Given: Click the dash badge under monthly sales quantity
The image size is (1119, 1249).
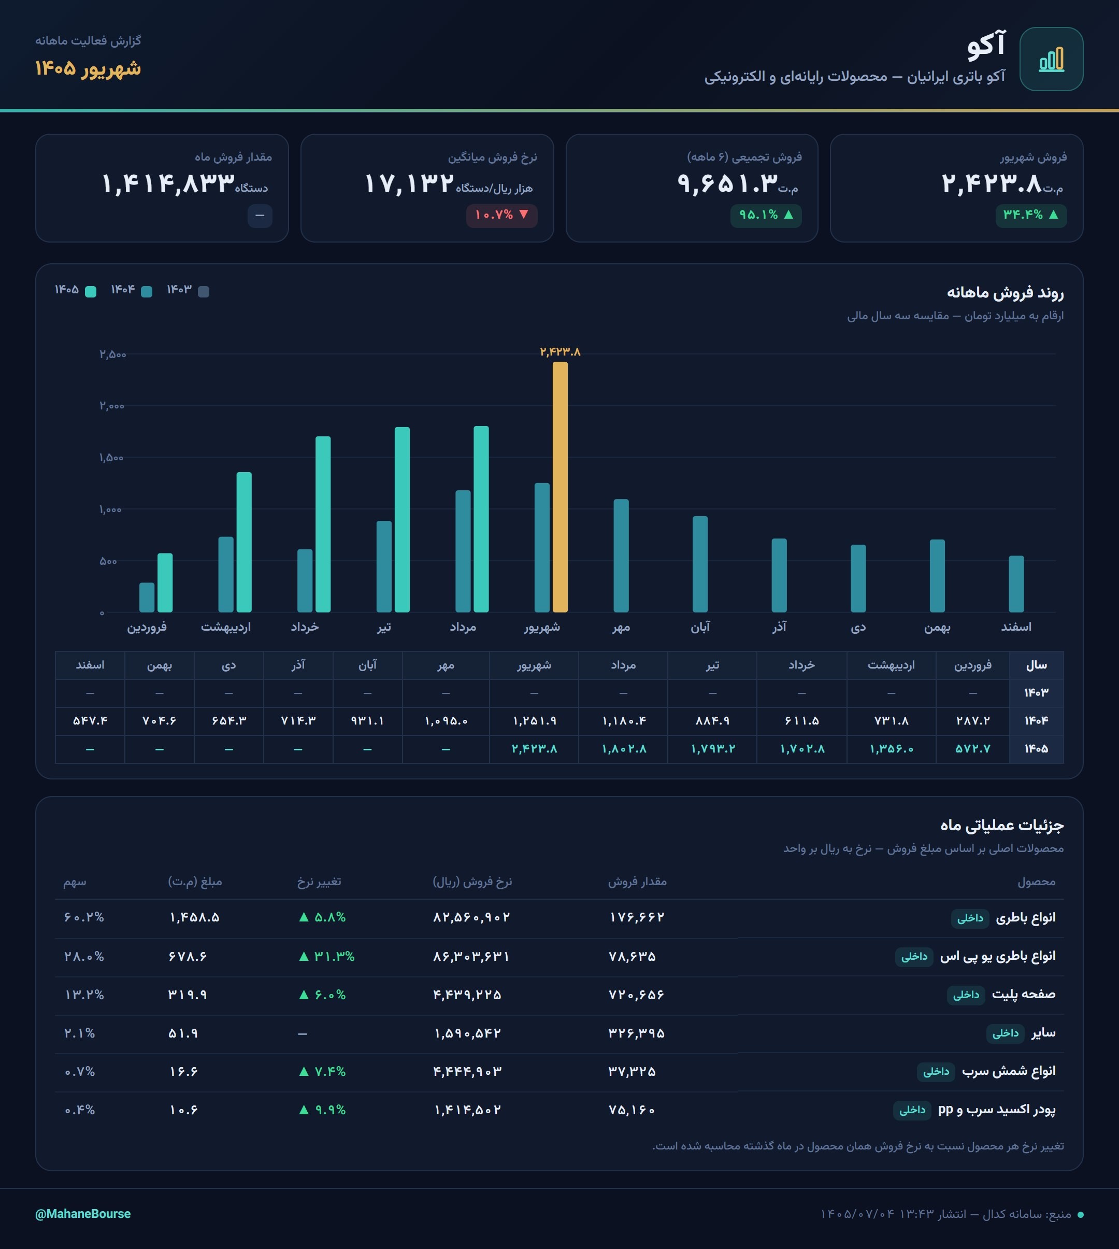Looking at the screenshot, I should [x=260, y=216].
